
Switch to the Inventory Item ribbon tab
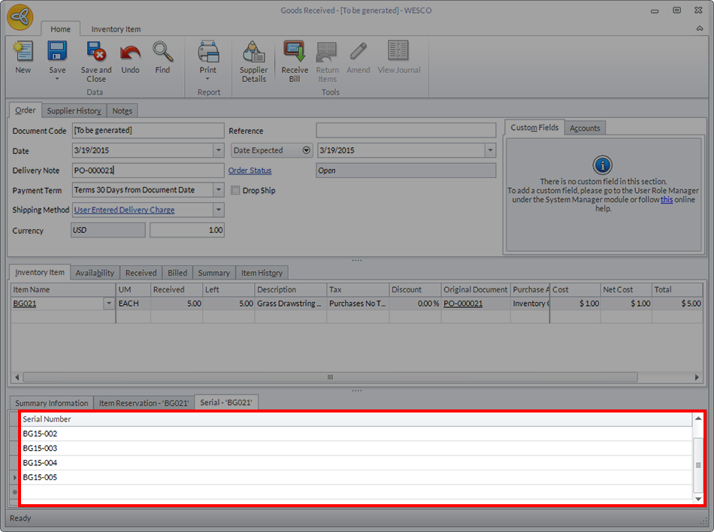coord(116,29)
